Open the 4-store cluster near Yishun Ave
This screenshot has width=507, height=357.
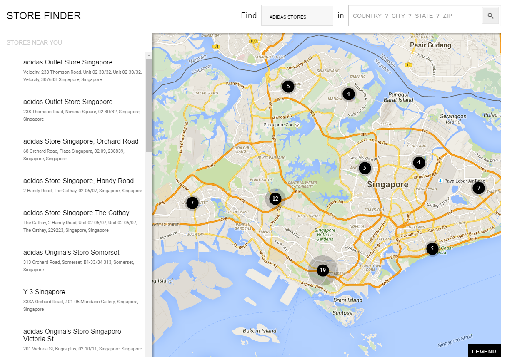(348, 94)
